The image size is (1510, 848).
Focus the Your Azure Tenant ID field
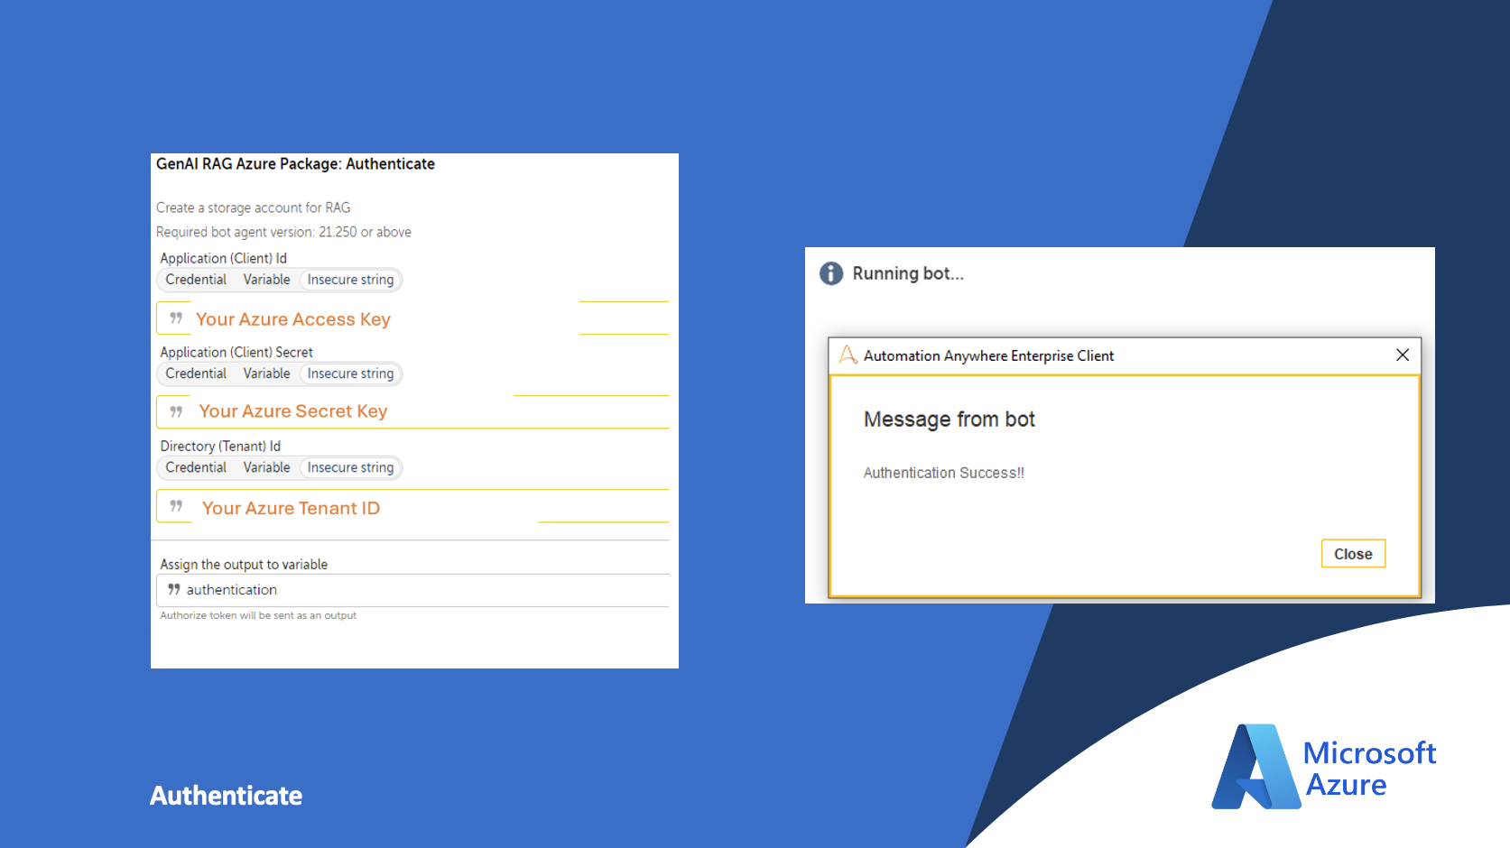pos(412,506)
